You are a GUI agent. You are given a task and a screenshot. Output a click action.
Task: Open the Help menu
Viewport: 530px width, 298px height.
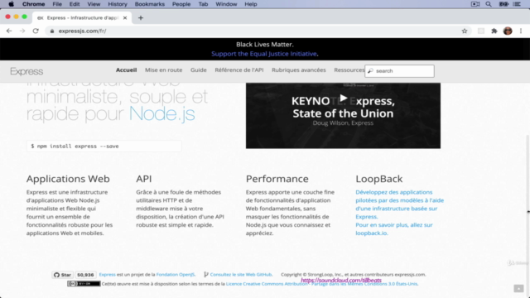click(x=251, y=4)
